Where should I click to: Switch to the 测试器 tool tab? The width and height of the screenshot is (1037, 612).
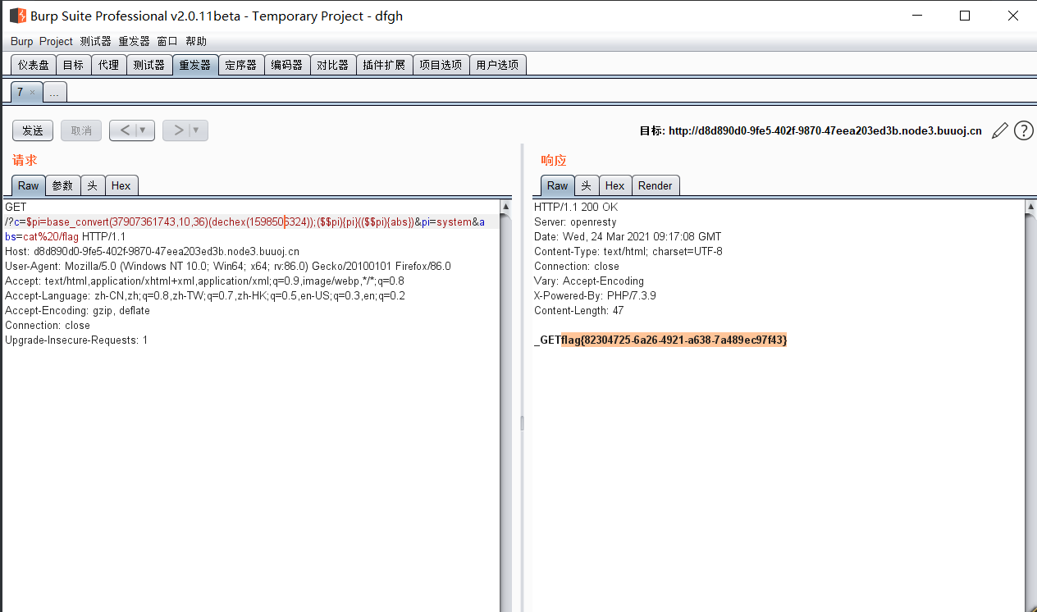point(149,65)
